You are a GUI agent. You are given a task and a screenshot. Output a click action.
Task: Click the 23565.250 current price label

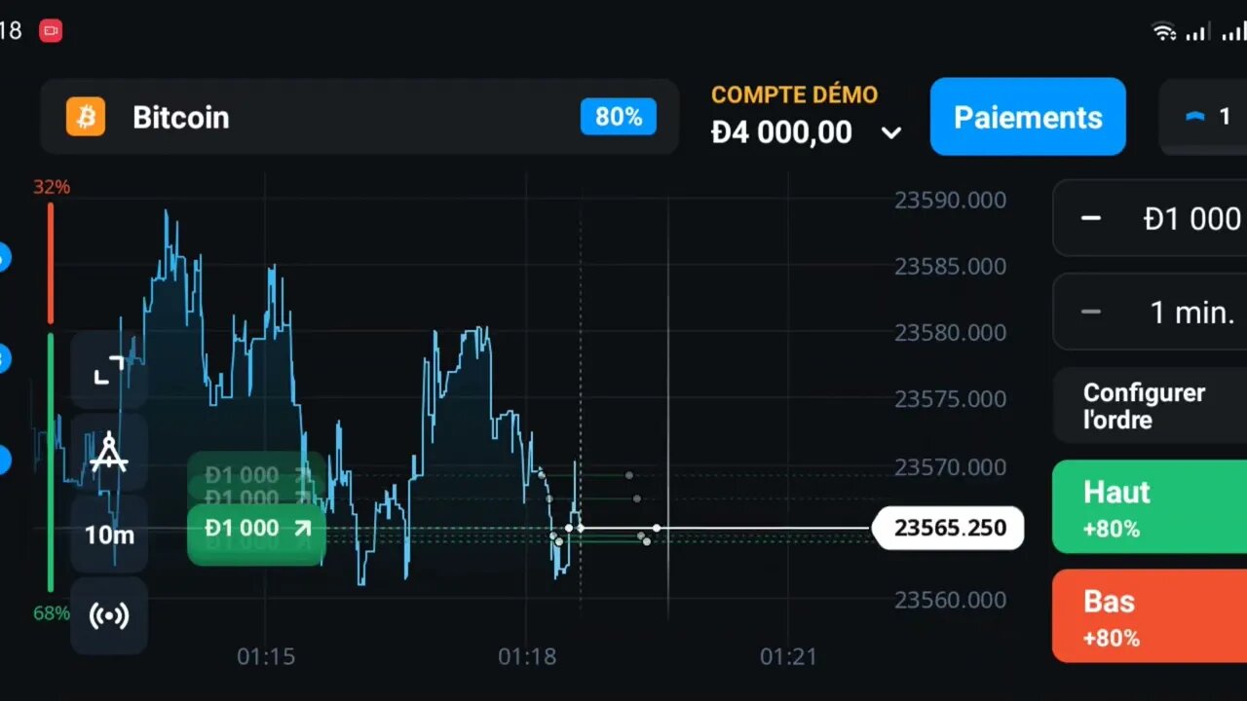tap(950, 529)
